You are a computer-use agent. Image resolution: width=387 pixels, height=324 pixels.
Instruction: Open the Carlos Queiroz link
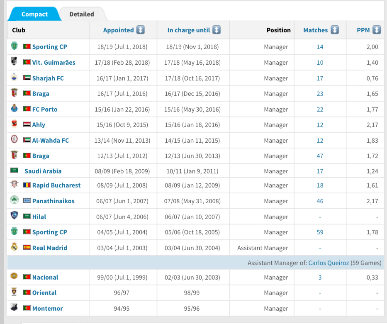(x=329, y=263)
